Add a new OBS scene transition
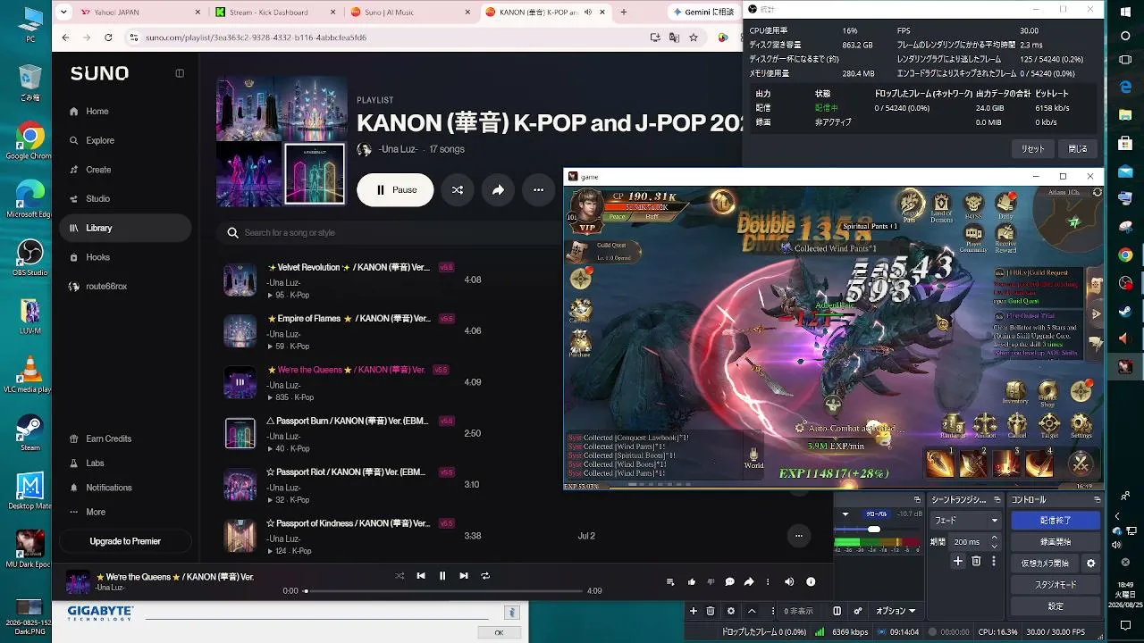The image size is (1144, 643). coord(958,561)
